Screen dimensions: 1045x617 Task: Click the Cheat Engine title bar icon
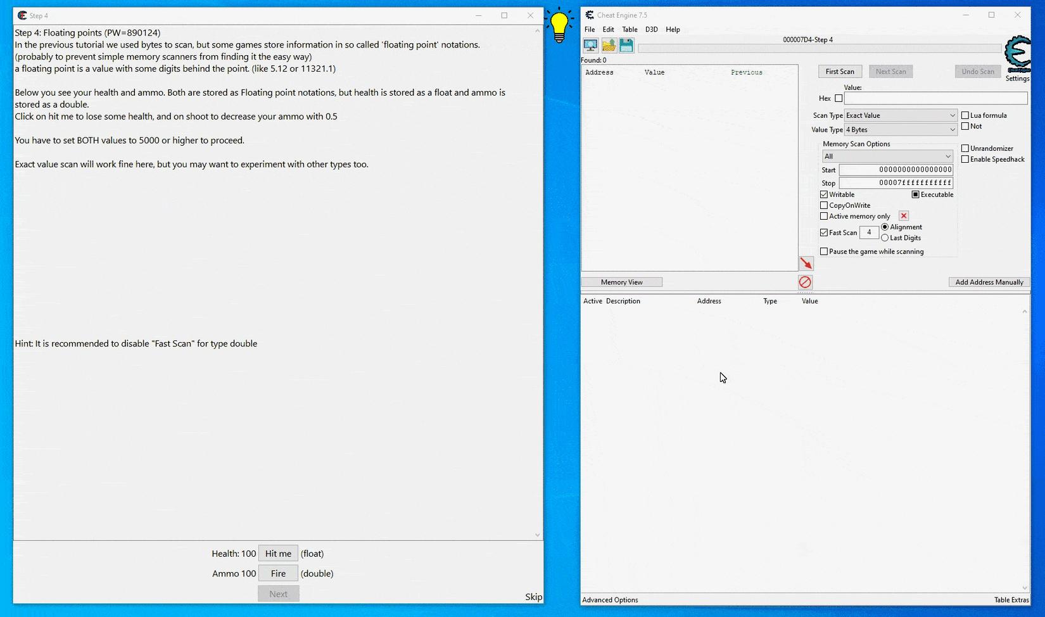tap(590, 15)
